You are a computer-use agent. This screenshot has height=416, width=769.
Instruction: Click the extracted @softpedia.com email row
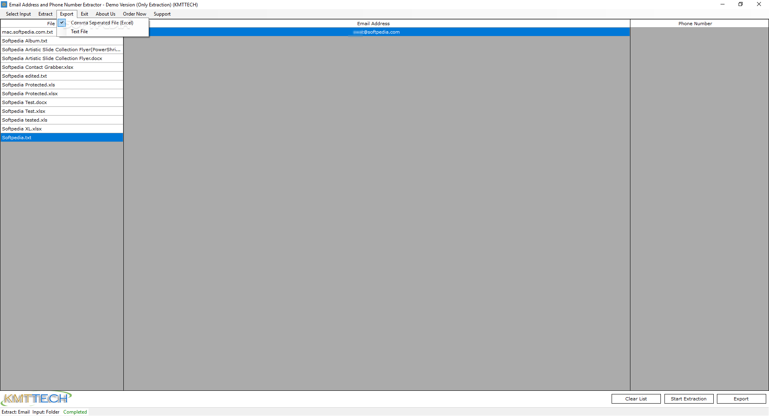(376, 32)
